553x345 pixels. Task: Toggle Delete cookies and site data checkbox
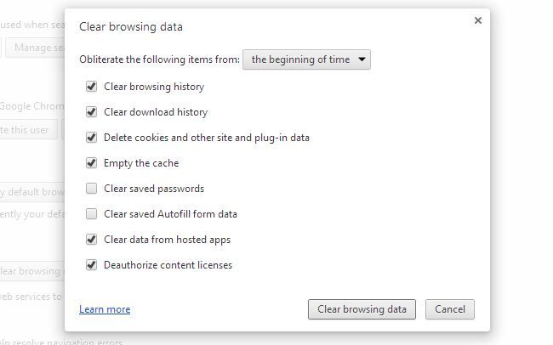tap(92, 138)
